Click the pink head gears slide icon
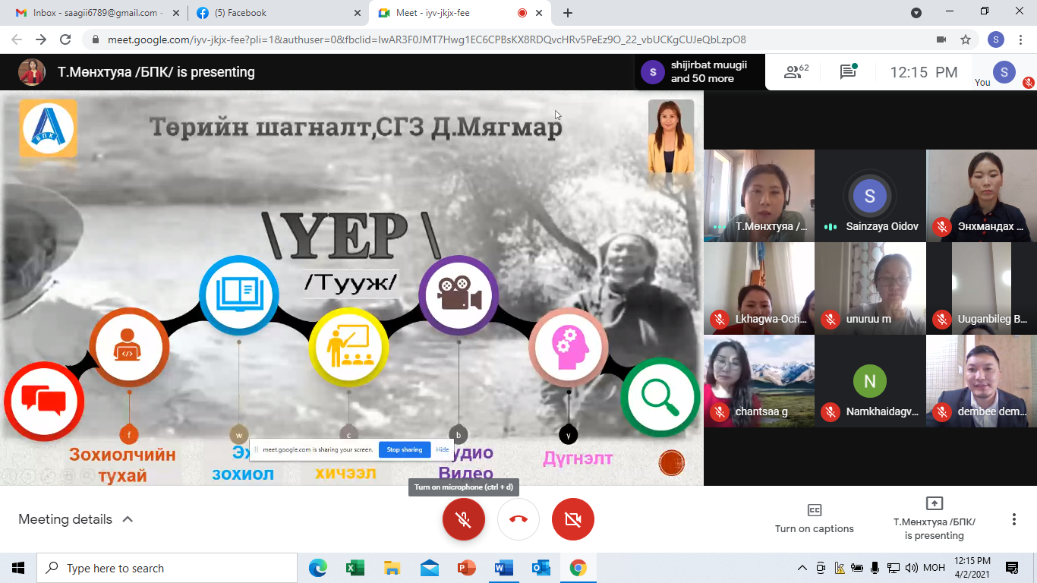This screenshot has width=1037, height=583. pyautogui.click(x=569, y=348)
